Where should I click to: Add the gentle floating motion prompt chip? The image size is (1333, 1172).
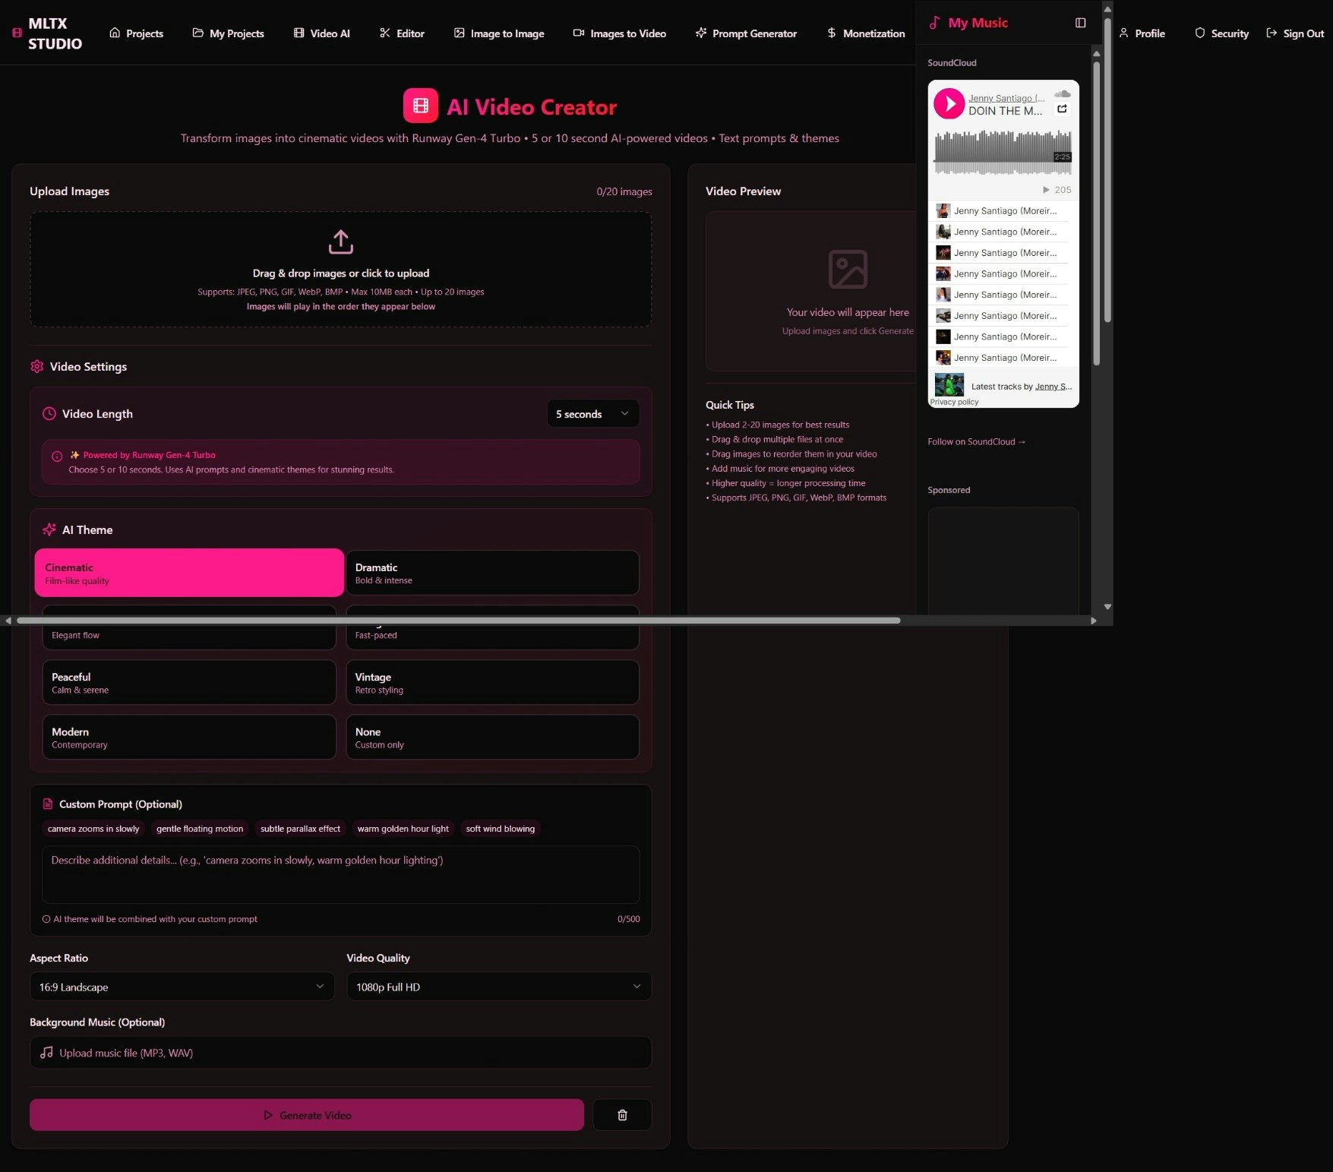(200, 829)
